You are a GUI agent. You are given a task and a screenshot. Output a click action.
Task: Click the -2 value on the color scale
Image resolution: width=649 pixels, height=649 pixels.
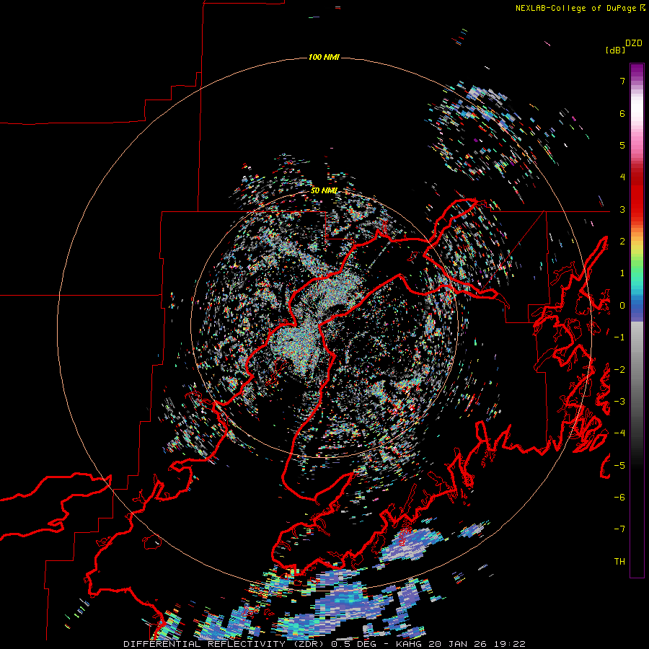pyautogui.click(x=619, y=370)
